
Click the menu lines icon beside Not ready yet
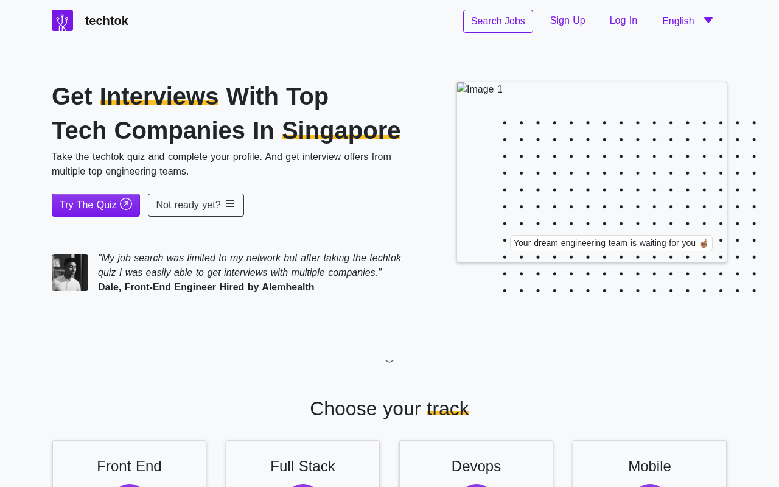pos(230,204)
